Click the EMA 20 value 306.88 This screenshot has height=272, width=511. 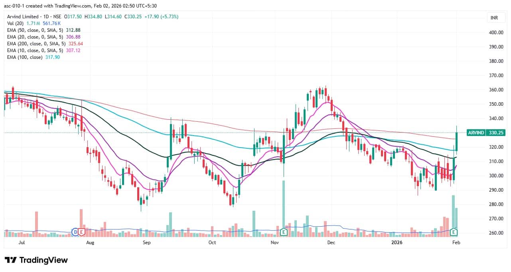[x=74, y=37]
